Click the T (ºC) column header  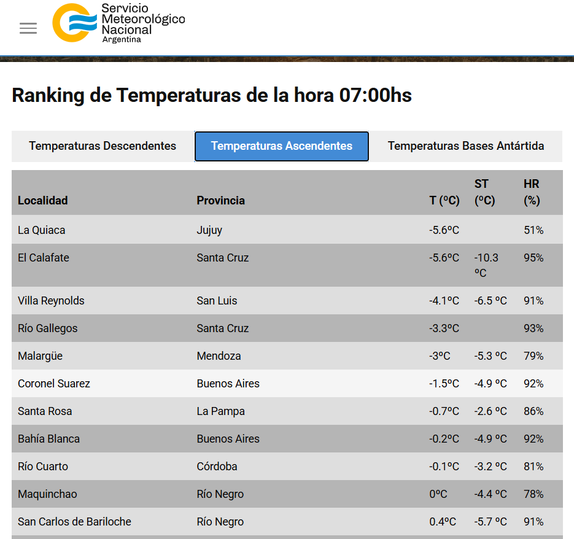click(x=444, y=201)
